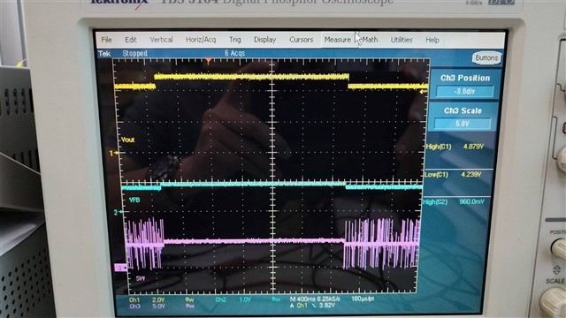Image resolution: width=566 pixels, height=318 pixels.
Task: Select the High(C1) measurement readout
Action: click(x=455, y=147)
